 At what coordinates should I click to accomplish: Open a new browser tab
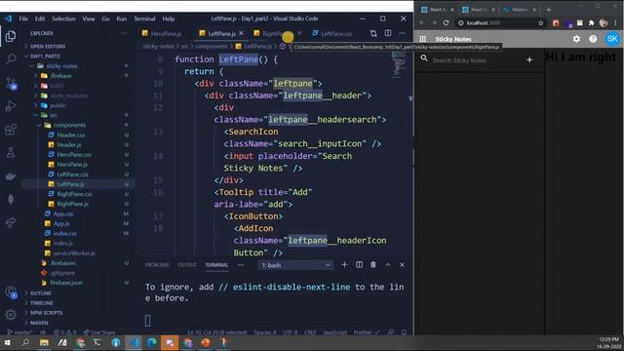548,10
